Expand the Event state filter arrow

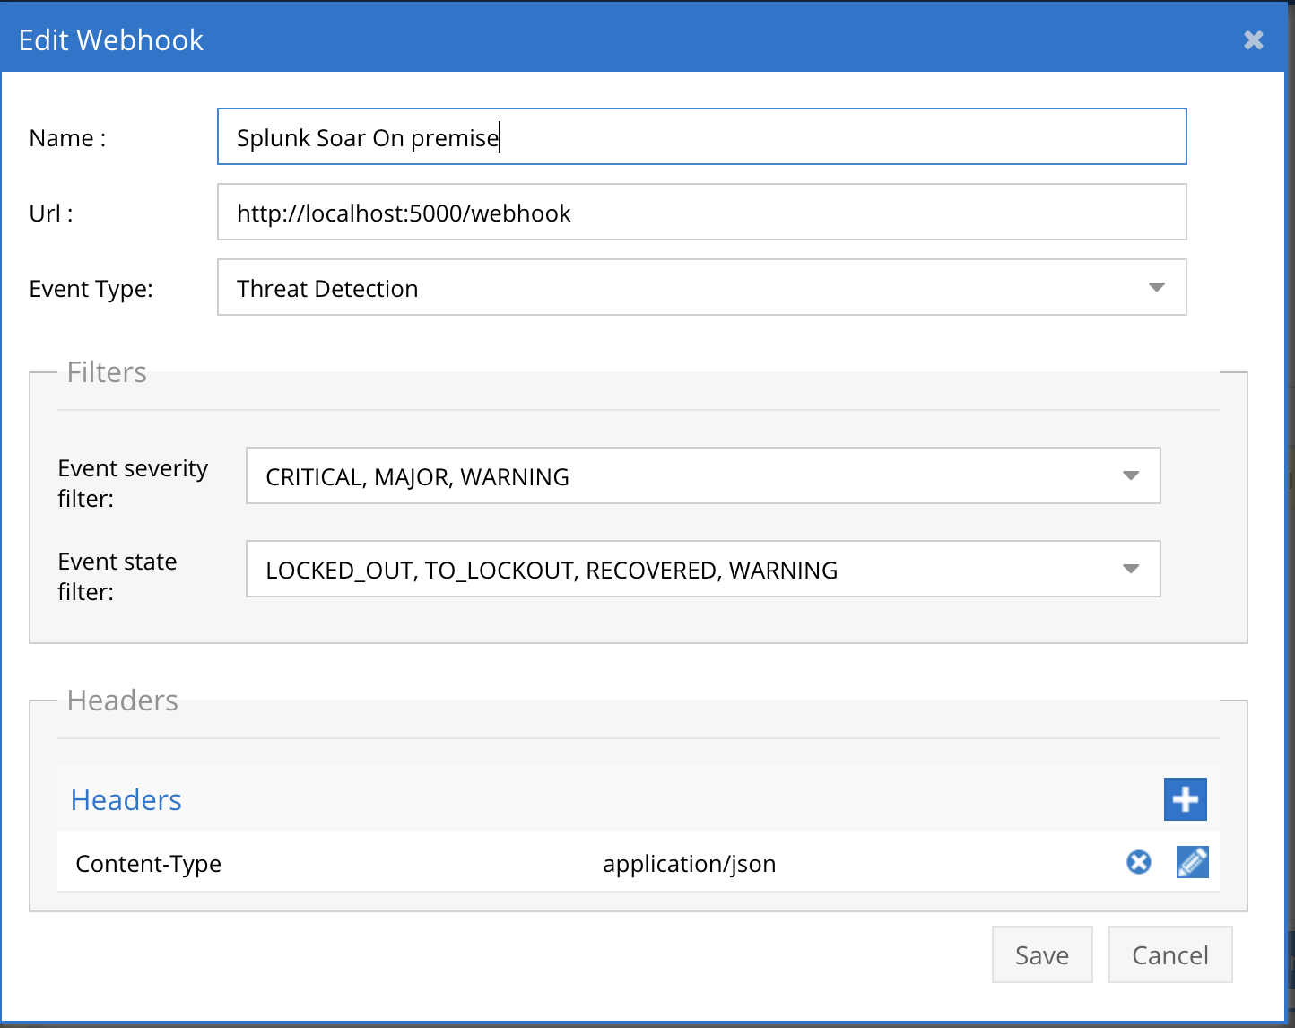click(x=1131, y=569)
